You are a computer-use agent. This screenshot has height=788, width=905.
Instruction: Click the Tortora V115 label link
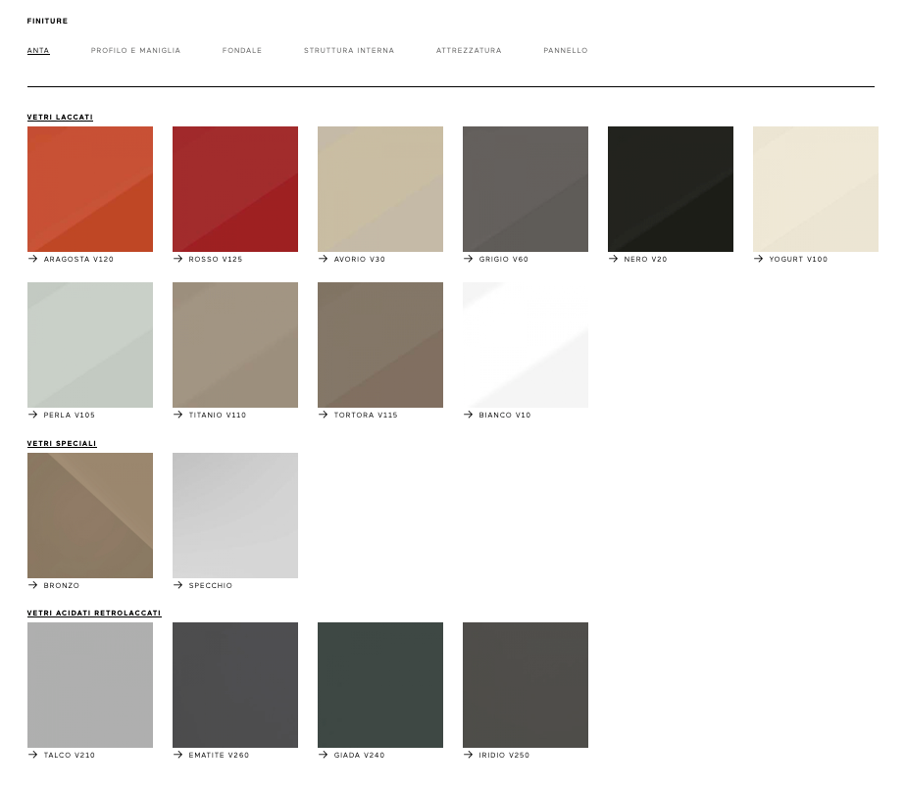(x=366, y=416)
